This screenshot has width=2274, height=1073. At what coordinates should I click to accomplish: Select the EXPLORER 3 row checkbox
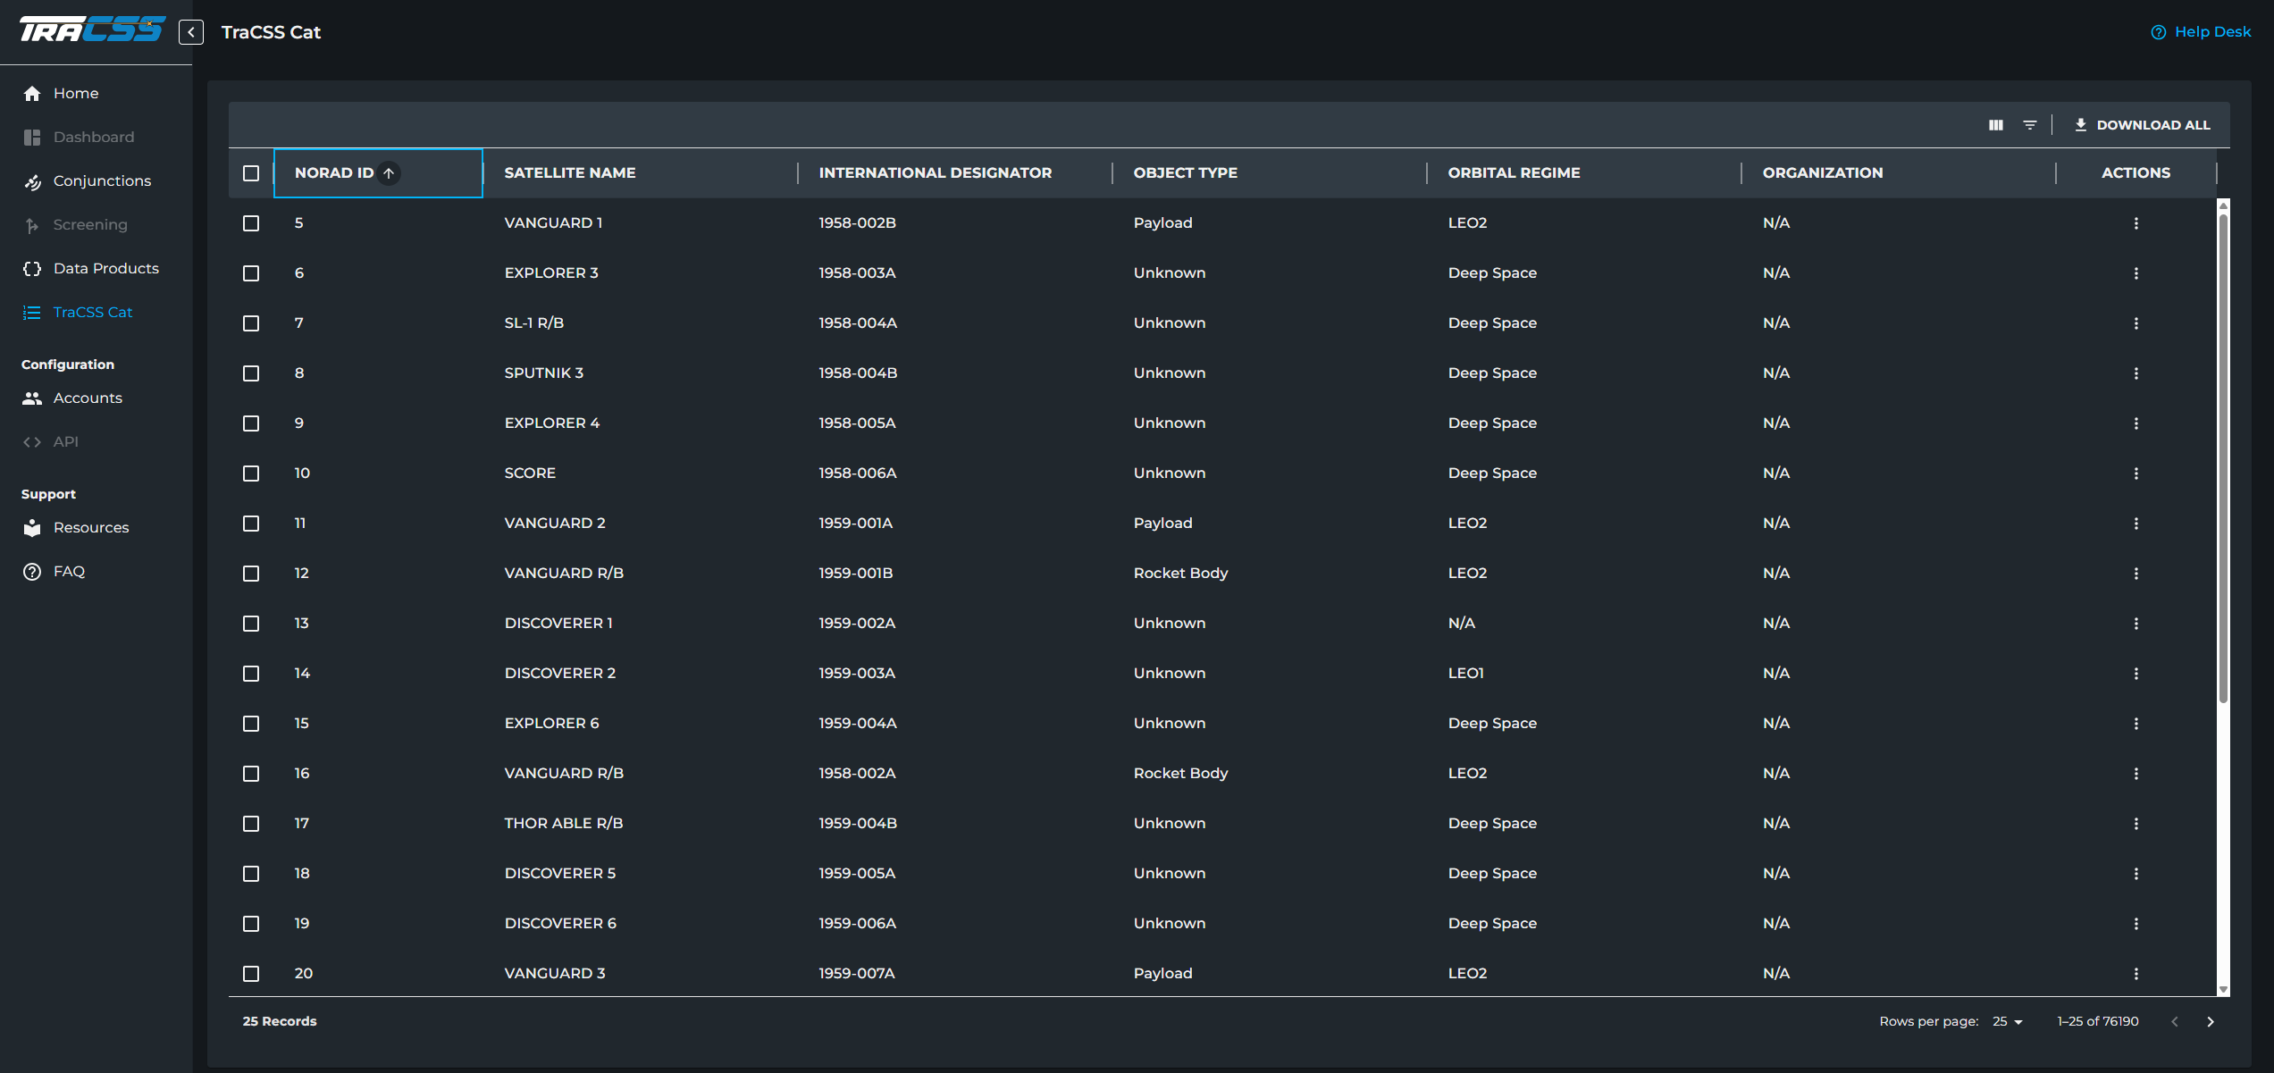[251, 273]
